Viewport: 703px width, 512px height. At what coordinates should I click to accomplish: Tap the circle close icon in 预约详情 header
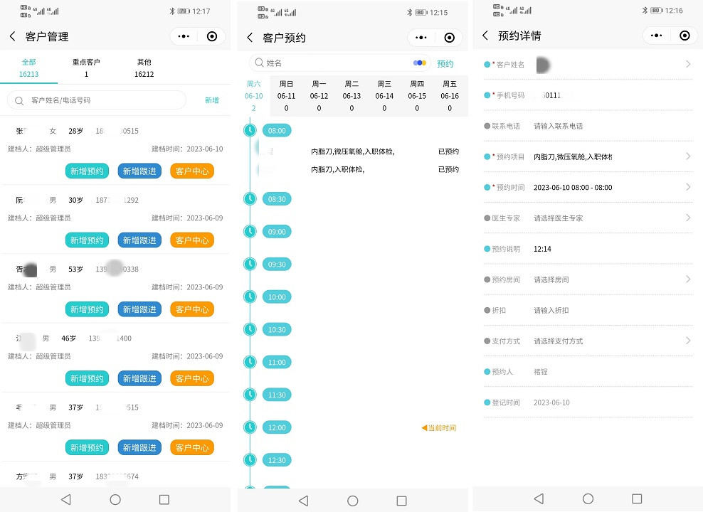point(684,36)
